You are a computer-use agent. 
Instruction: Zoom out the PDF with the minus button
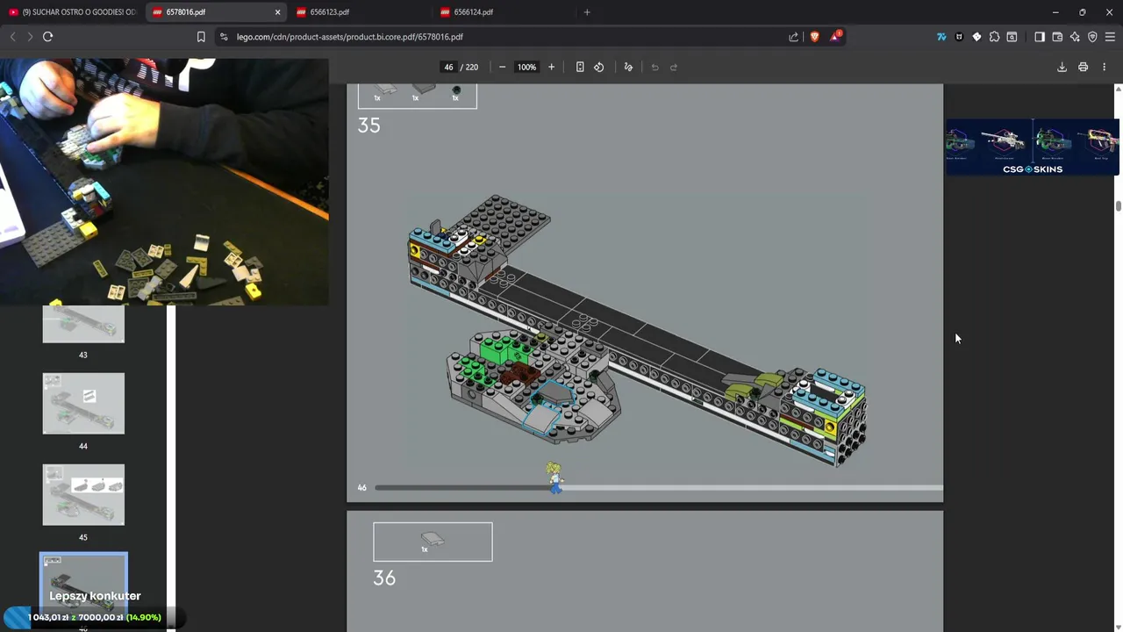[502, 67]
